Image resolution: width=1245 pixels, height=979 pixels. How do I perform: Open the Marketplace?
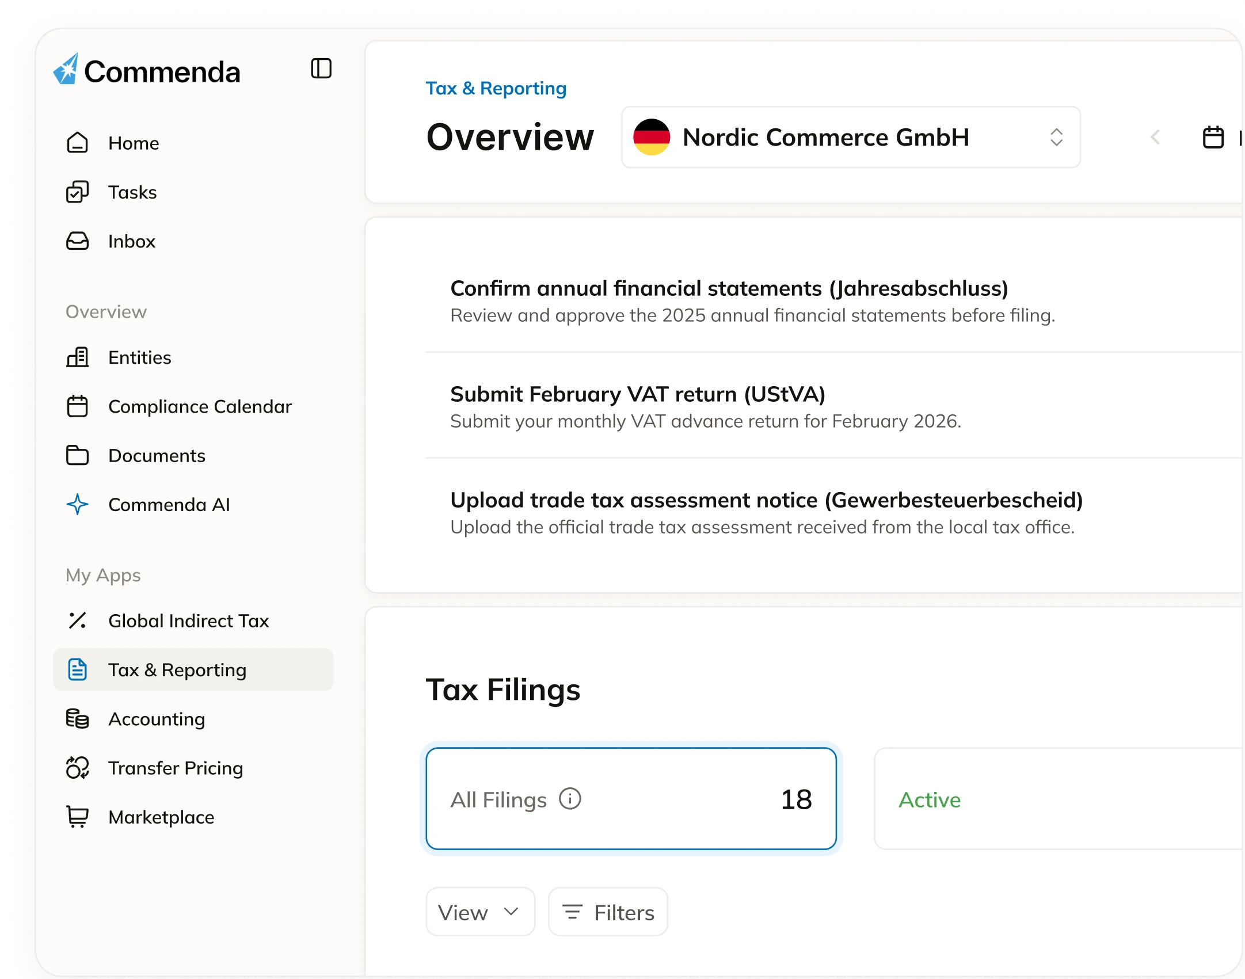193,817
